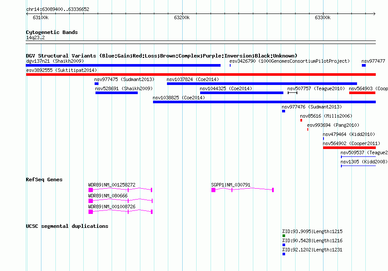
Task: Open esv993694 (Pang2010) variant label
Action: (333, 125)
